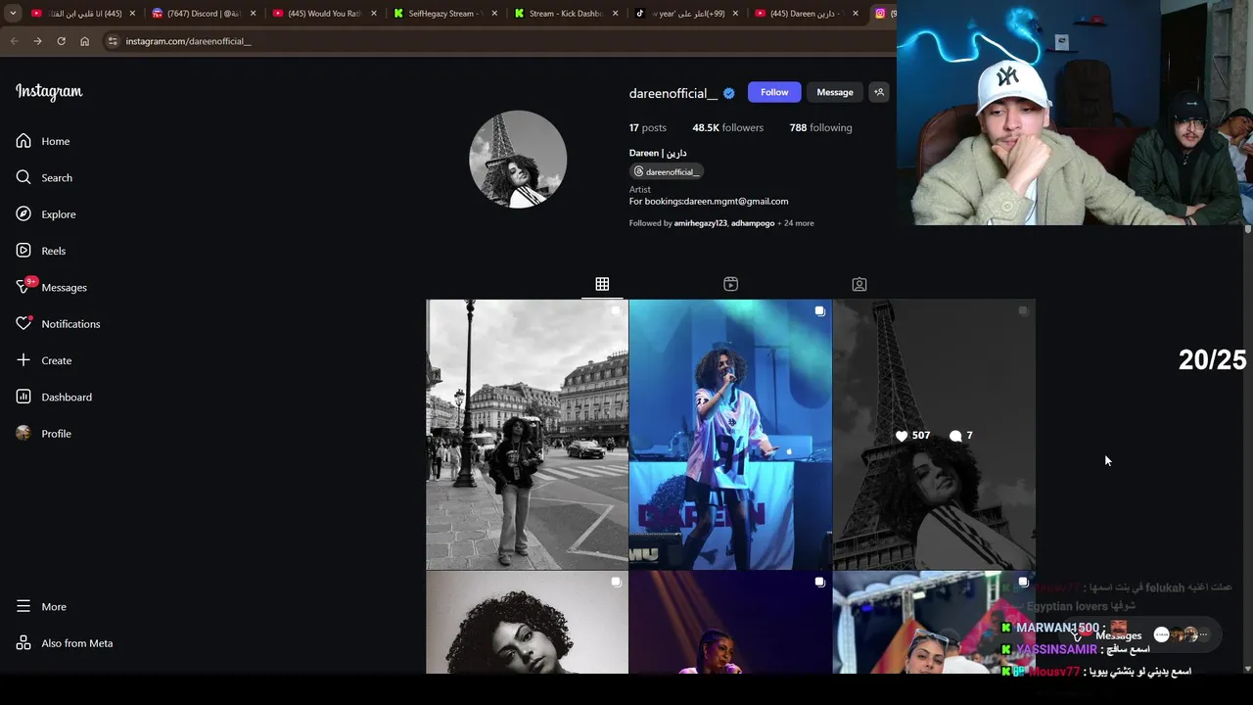Open the floating Messages widget
This screenshot has height=705, width=1253.
(1140, 635)
